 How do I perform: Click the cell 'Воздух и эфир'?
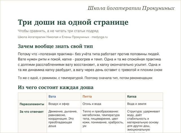(64, 104)
